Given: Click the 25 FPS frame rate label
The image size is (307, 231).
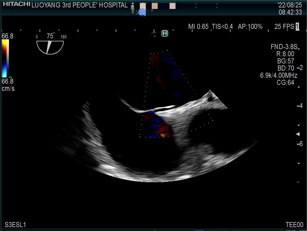Looking at the screenshot, I should 284,26.
